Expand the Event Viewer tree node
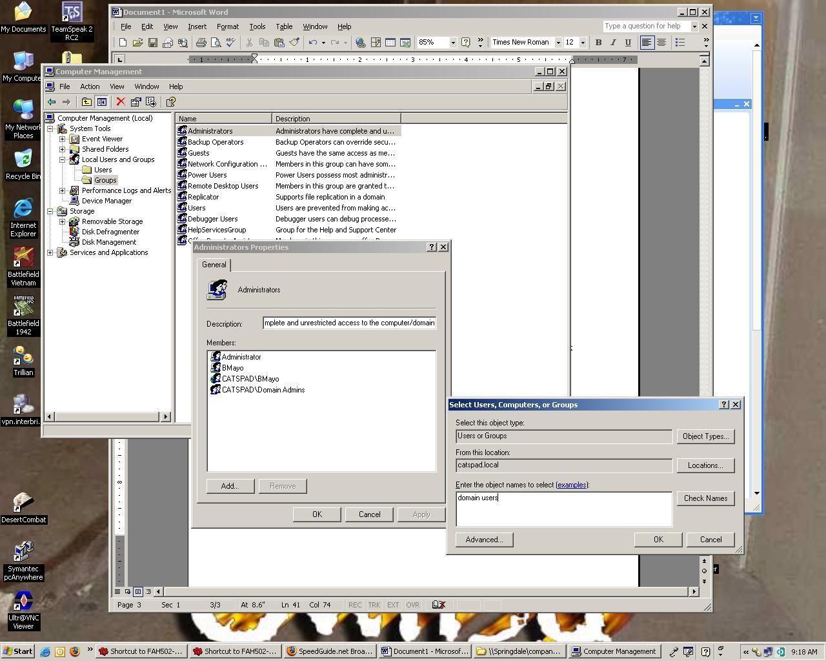826x661 pixels. point(63,139)
